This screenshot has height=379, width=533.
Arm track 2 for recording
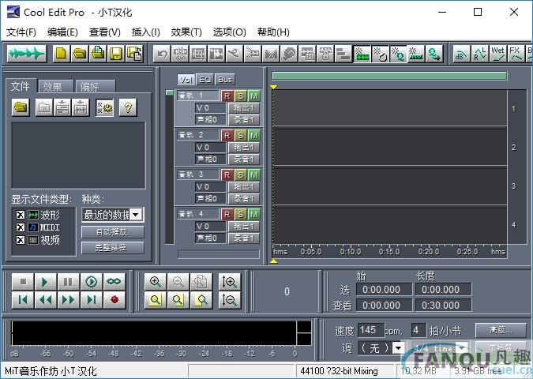click(x=227, y=136)
